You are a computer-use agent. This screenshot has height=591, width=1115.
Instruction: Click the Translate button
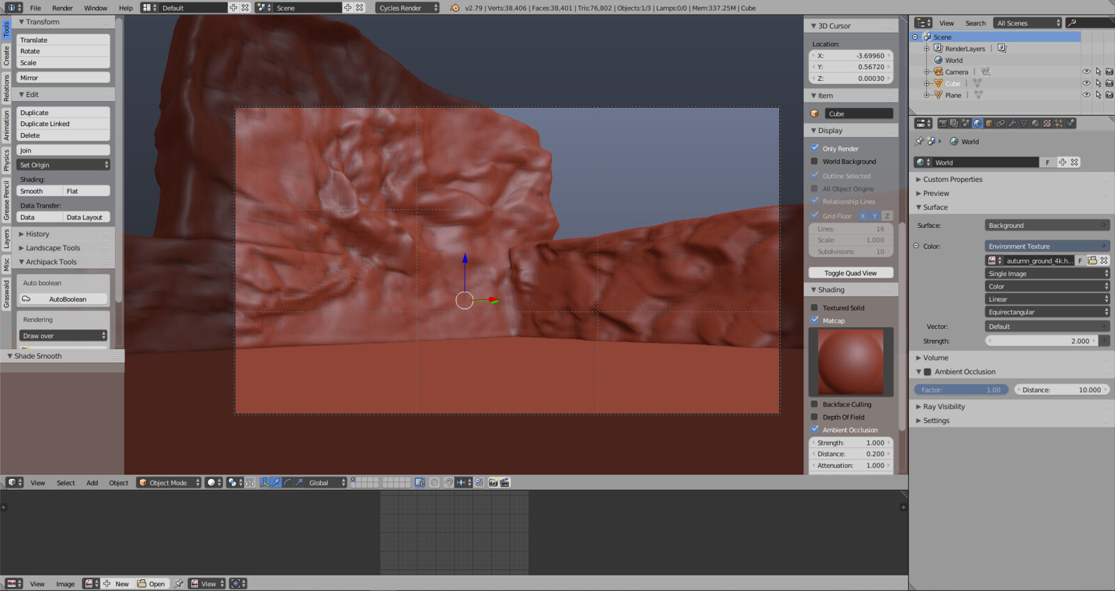click(63, 40)
